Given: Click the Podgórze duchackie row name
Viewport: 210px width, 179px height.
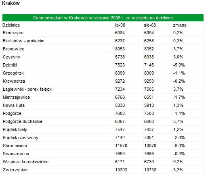Looking at the screenshot, I should click(23, 121).
